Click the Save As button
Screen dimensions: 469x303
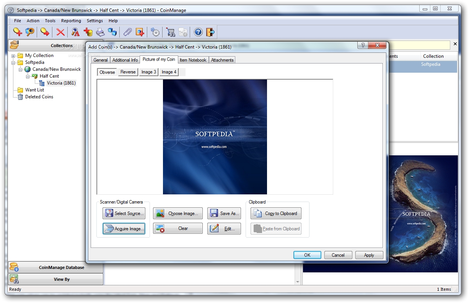point(224,213)
